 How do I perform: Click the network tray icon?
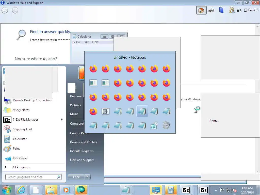(x=228, y=190)
